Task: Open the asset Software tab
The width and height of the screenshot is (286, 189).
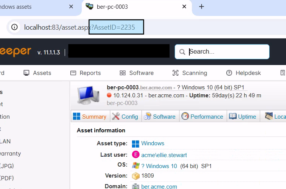Action: 160,116
